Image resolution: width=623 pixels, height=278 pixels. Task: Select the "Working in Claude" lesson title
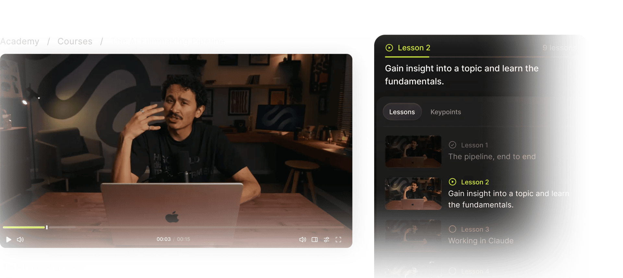pyautogui.click(x=481, y=241)
